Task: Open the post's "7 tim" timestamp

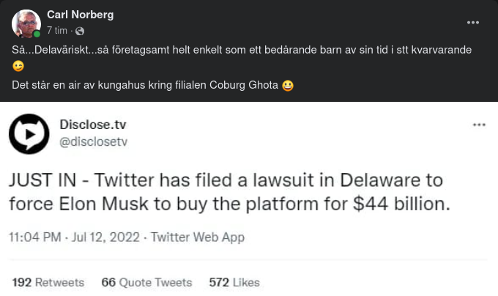Action: pos(58,31)
